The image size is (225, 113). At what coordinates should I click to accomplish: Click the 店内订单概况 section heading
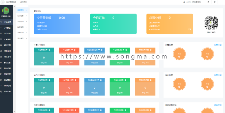pyautogui.click(x=39, y=75)
